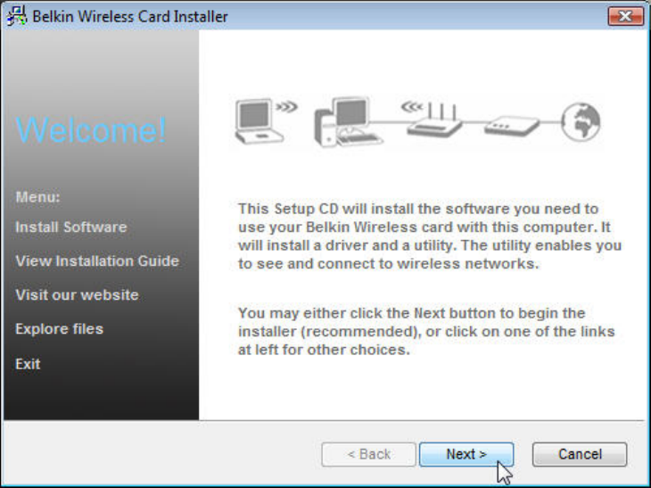Image resolution: width=651 pixels, height=488 pixels.
Task: Click the disabled Back button
Action: click(x=368, y=454)
